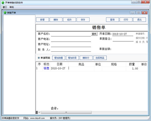Open the 查询 search function
The height and width of the screenshot is (121, 151).
(x=112, y=20)
